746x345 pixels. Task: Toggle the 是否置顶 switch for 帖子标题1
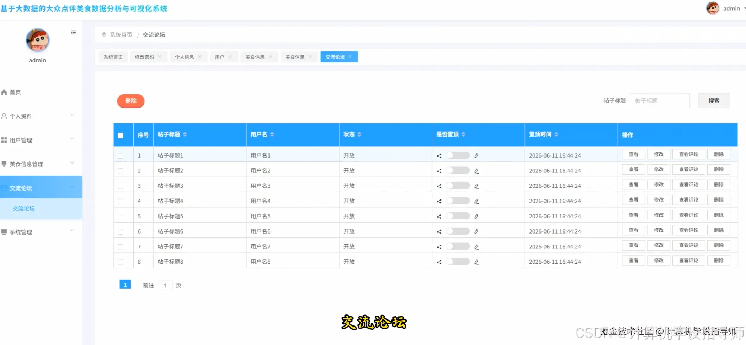click(458, 155)
